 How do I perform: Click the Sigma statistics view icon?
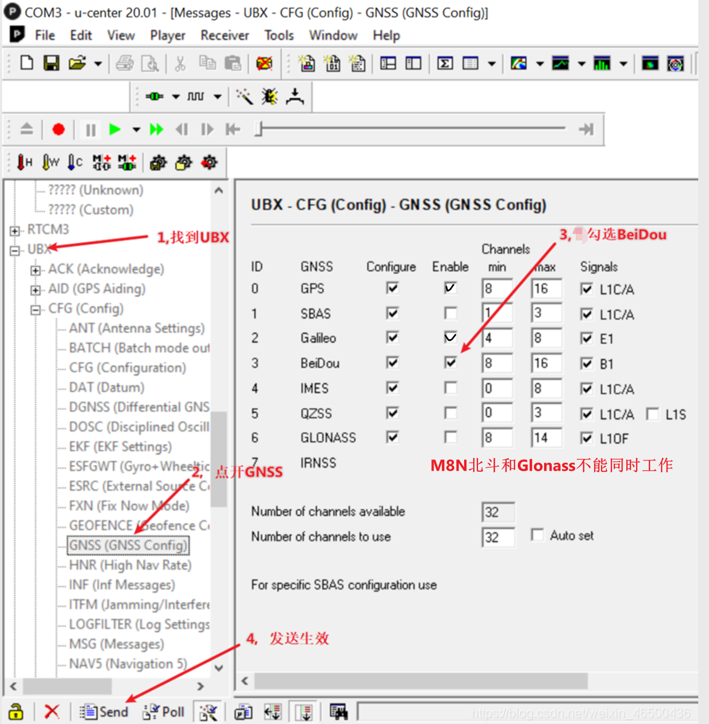[445, 63]
